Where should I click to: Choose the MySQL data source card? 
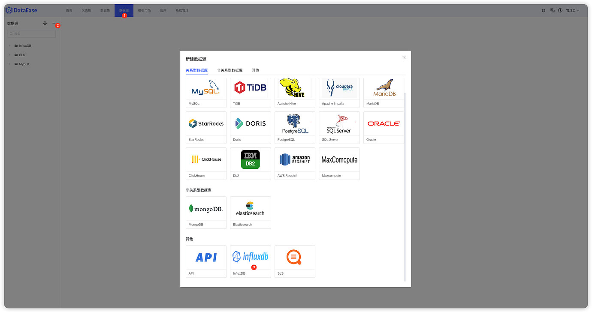pyautogui.click(x=206, y=89)
